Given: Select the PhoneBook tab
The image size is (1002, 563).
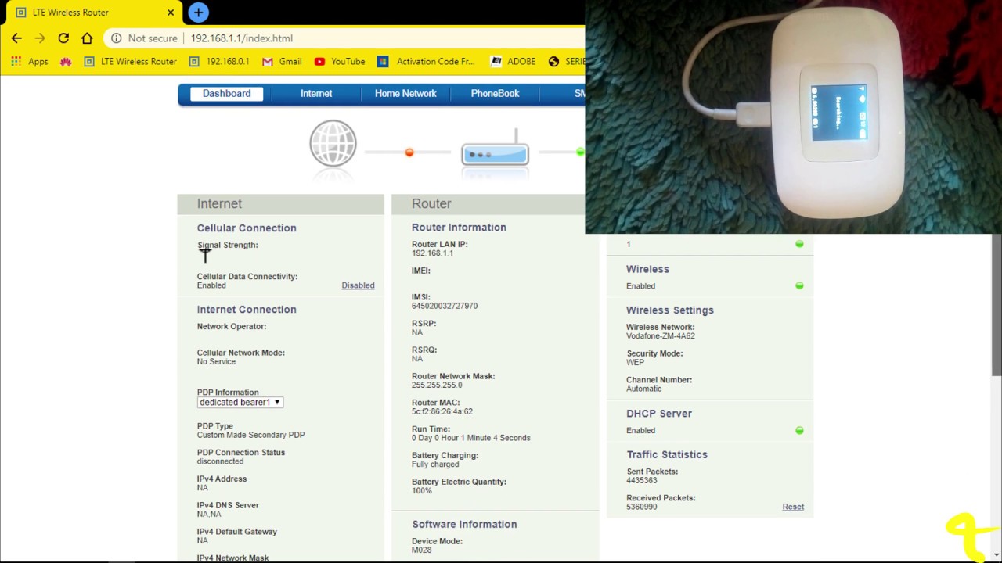Looking at the screenshot, I should pos(495,94).
